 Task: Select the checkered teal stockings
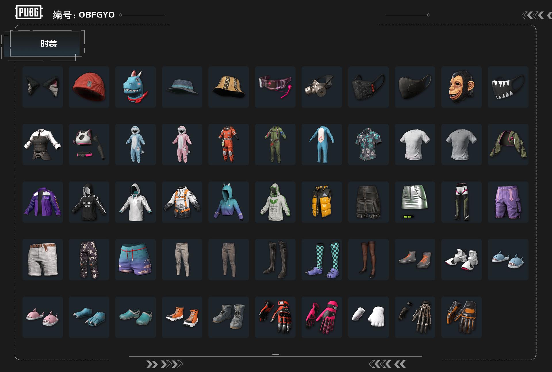pos(322,260)
